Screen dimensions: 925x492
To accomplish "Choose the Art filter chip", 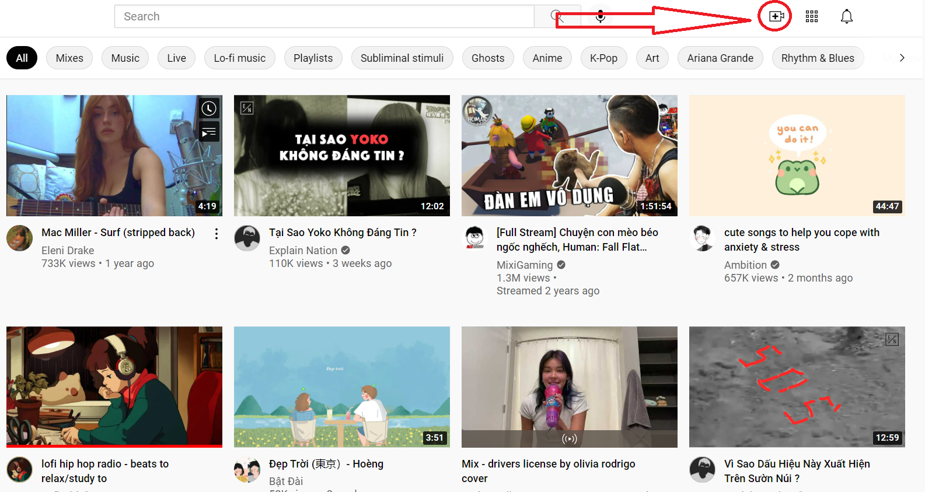I will [x=652, y=58].
